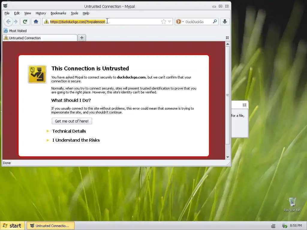The image size is (307, 230).
Task: Minimize the Mypal window
Action: click(214, 6)
